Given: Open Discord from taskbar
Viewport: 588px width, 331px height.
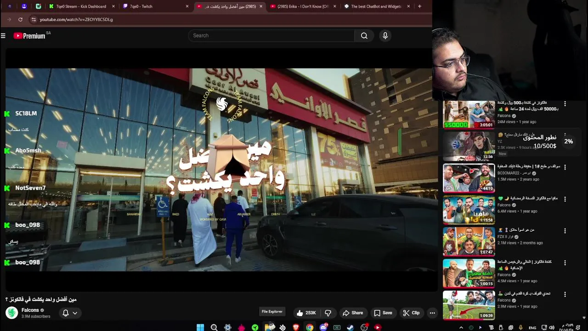Looking at the screenshot, I should (323, 327).
